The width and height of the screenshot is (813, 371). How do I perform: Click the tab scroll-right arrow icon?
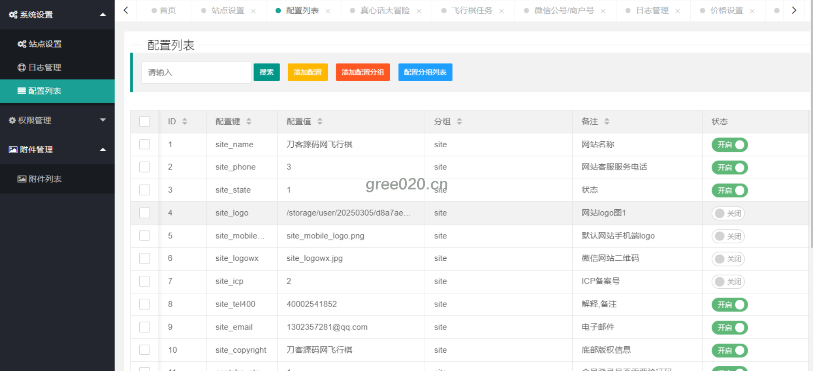(794, 10)
